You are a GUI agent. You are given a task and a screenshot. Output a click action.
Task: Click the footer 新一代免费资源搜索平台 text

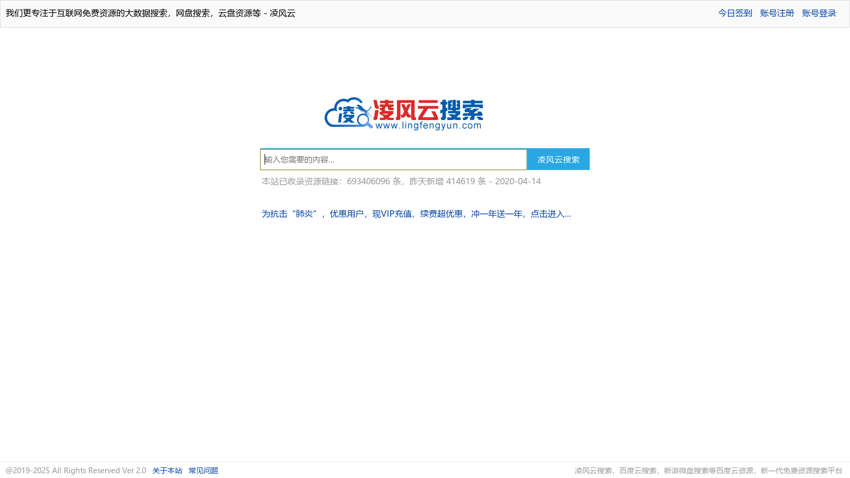tap(801, 471)
